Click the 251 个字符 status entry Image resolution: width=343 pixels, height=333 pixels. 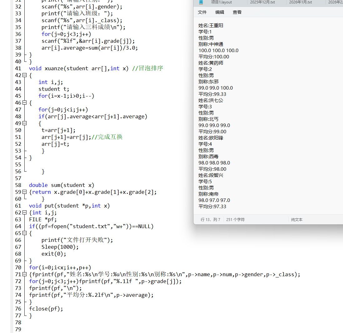point(235,219)
